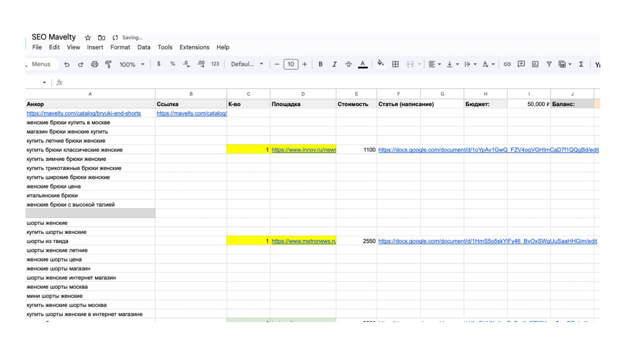Screen dimensions: 636x358
Task: Click the insert chart icon
Action: point(535,64)
